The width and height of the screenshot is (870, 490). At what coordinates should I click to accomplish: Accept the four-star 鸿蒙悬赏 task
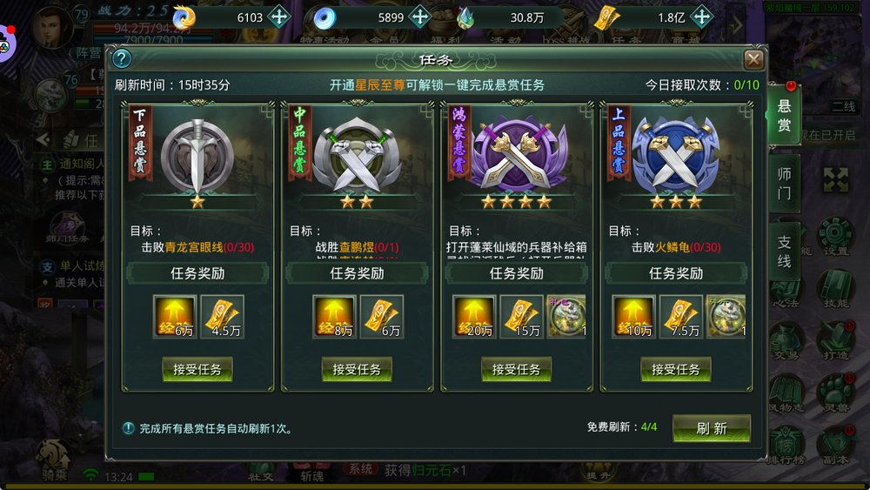516,370
